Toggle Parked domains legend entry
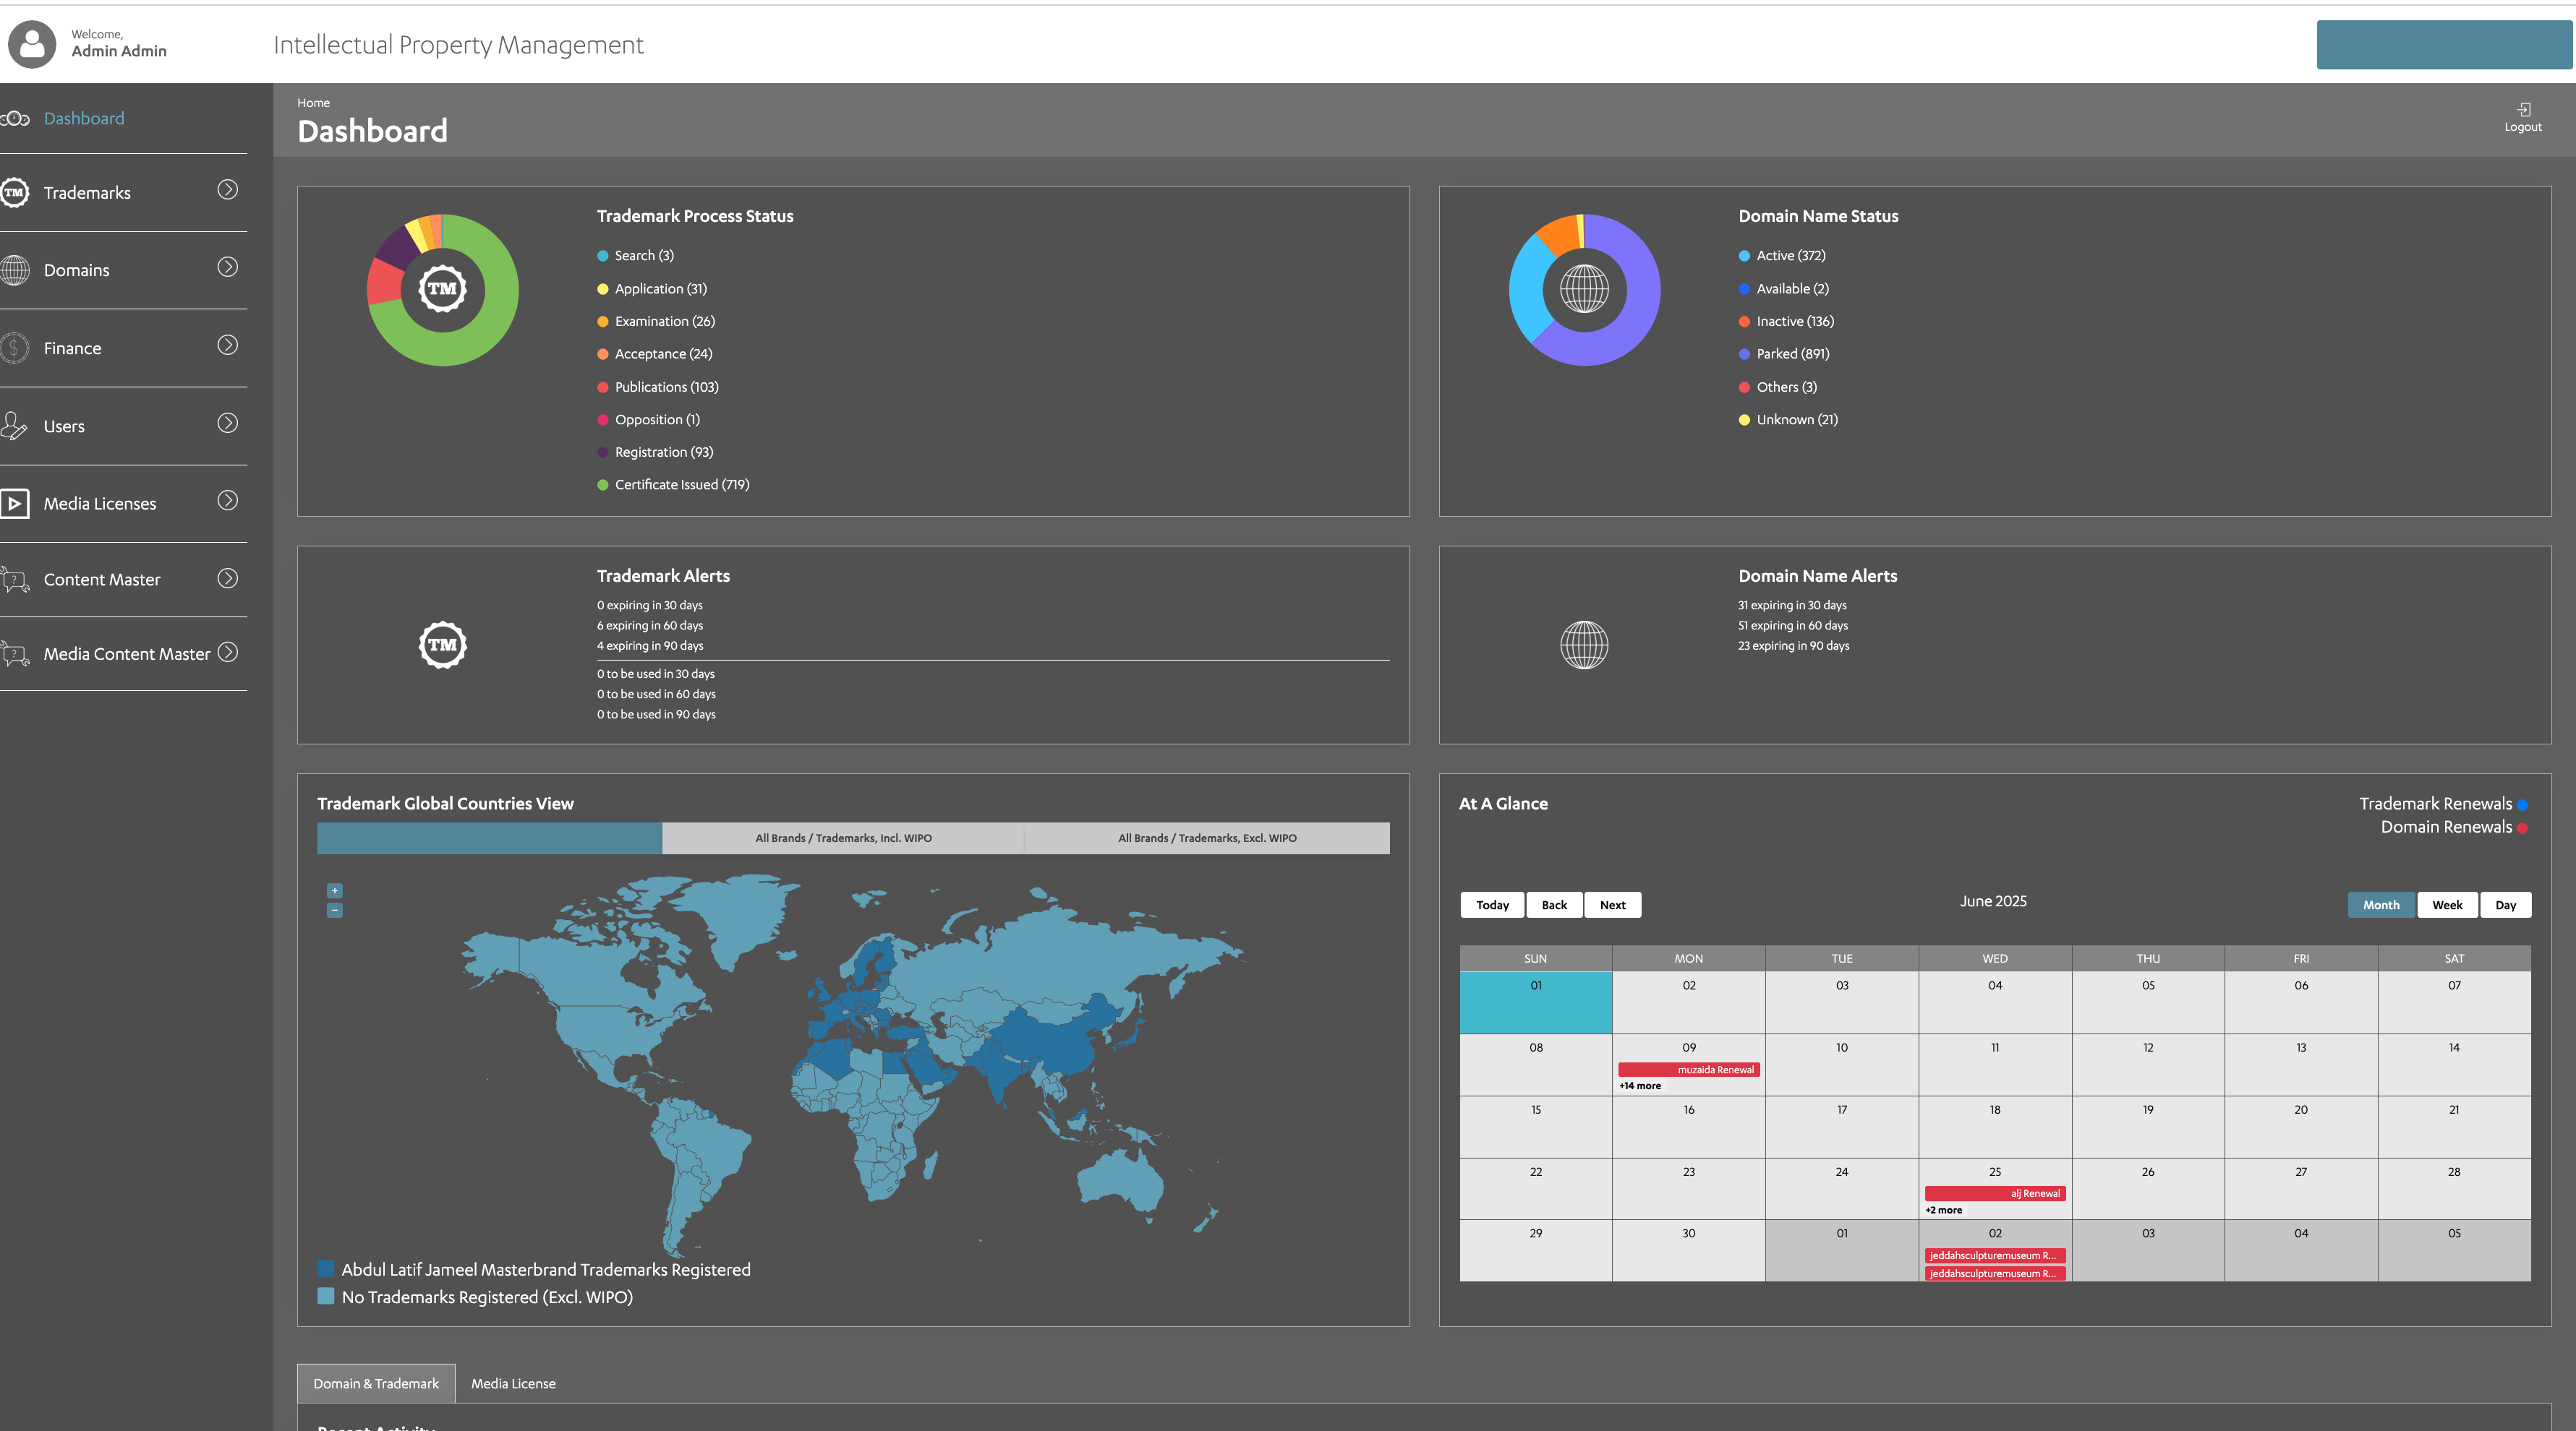Screen dimensions: 2576x1431 click(x=1792, y=353)
